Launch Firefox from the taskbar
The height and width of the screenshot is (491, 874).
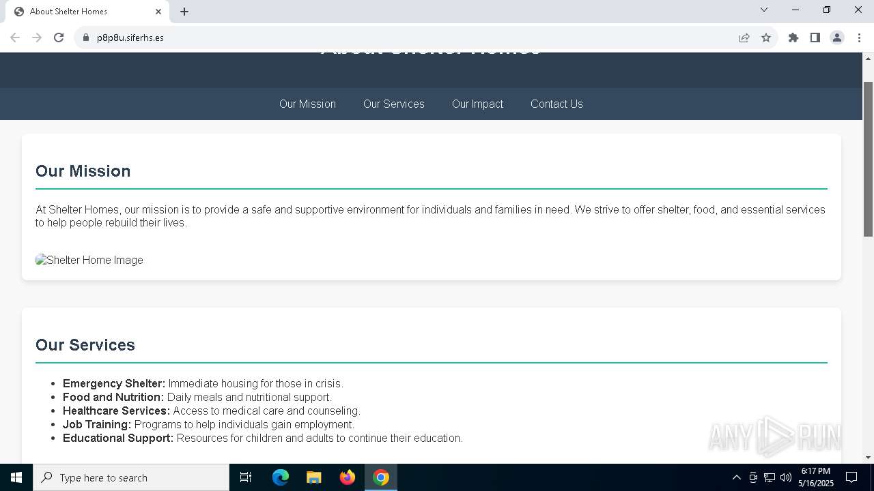coord(348,477)
